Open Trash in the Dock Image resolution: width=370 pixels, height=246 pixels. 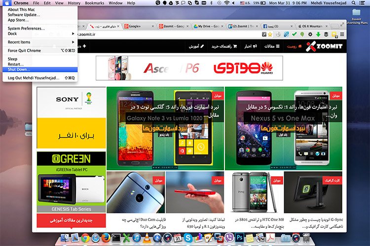click(x=306, y=238)
